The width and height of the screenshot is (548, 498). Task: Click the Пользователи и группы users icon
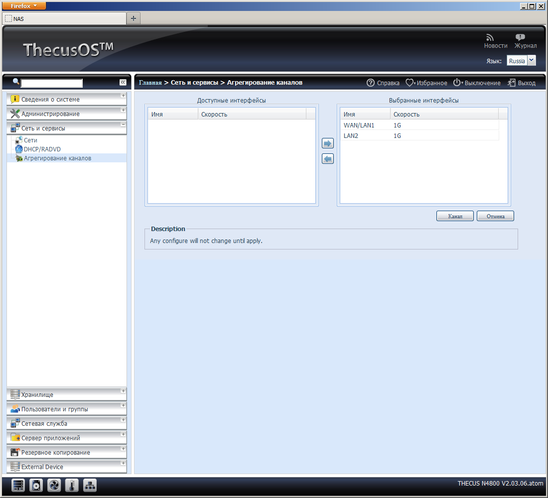pos(15,409)
